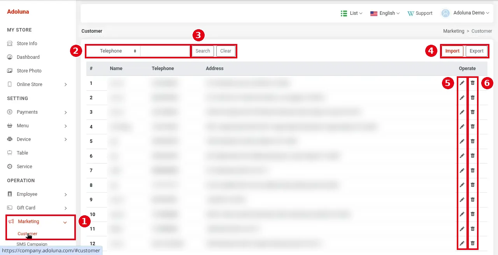Edit customer in row 6
The image size is (498, 255).
coord(462,156)
